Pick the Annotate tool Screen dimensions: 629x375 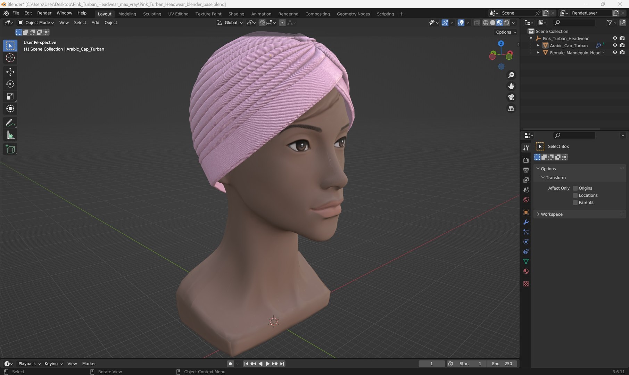(x=10, y=123)
